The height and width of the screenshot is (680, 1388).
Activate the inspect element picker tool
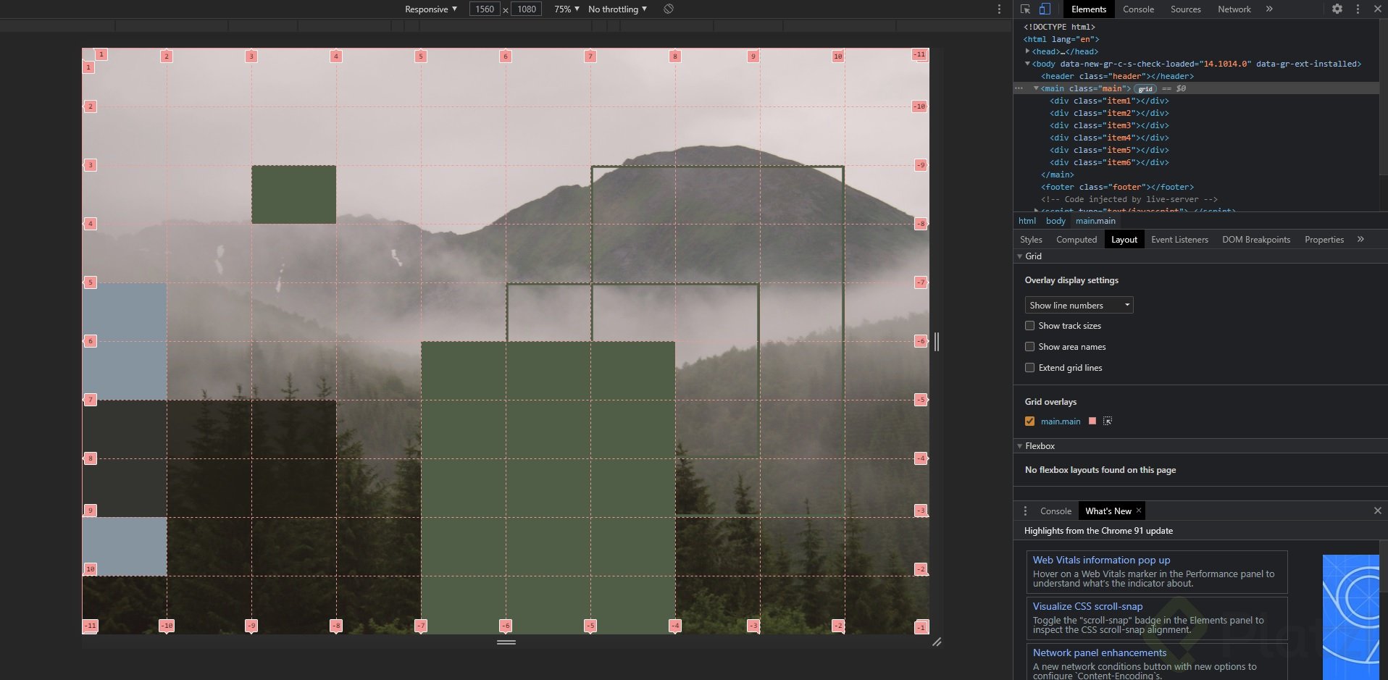click(x=1025, y=9)
